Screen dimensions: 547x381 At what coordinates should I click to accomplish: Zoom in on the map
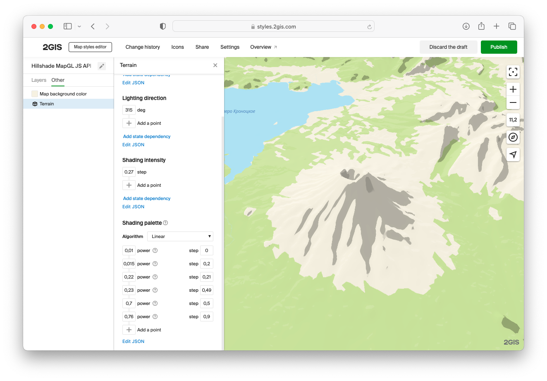(x=513, y=89)
